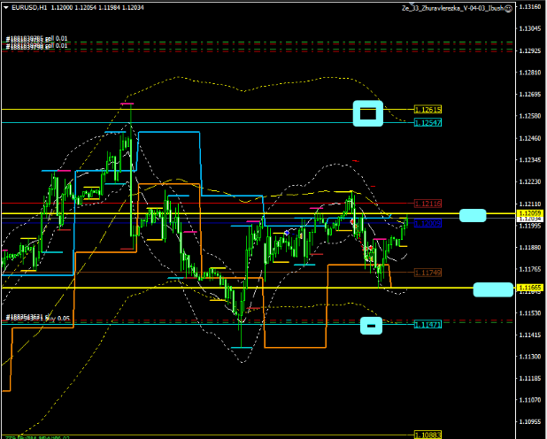Click the cyan 1.12547 level label
547x439 pixels.
(x=428, y=122)
